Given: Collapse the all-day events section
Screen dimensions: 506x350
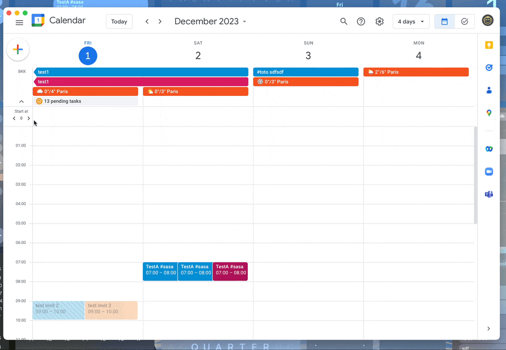Looking at the screenshot, I should coord(21,102).
